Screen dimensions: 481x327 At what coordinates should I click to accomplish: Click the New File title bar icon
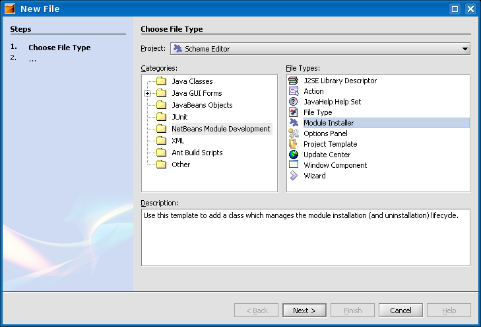(x=10, y=9)
